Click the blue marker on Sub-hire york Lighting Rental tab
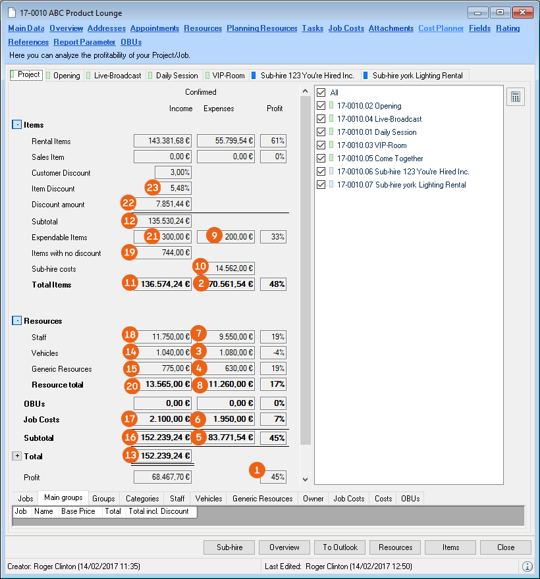Viewport: 540px width, 579px height. pyautogui.click(x=365, y=76)
